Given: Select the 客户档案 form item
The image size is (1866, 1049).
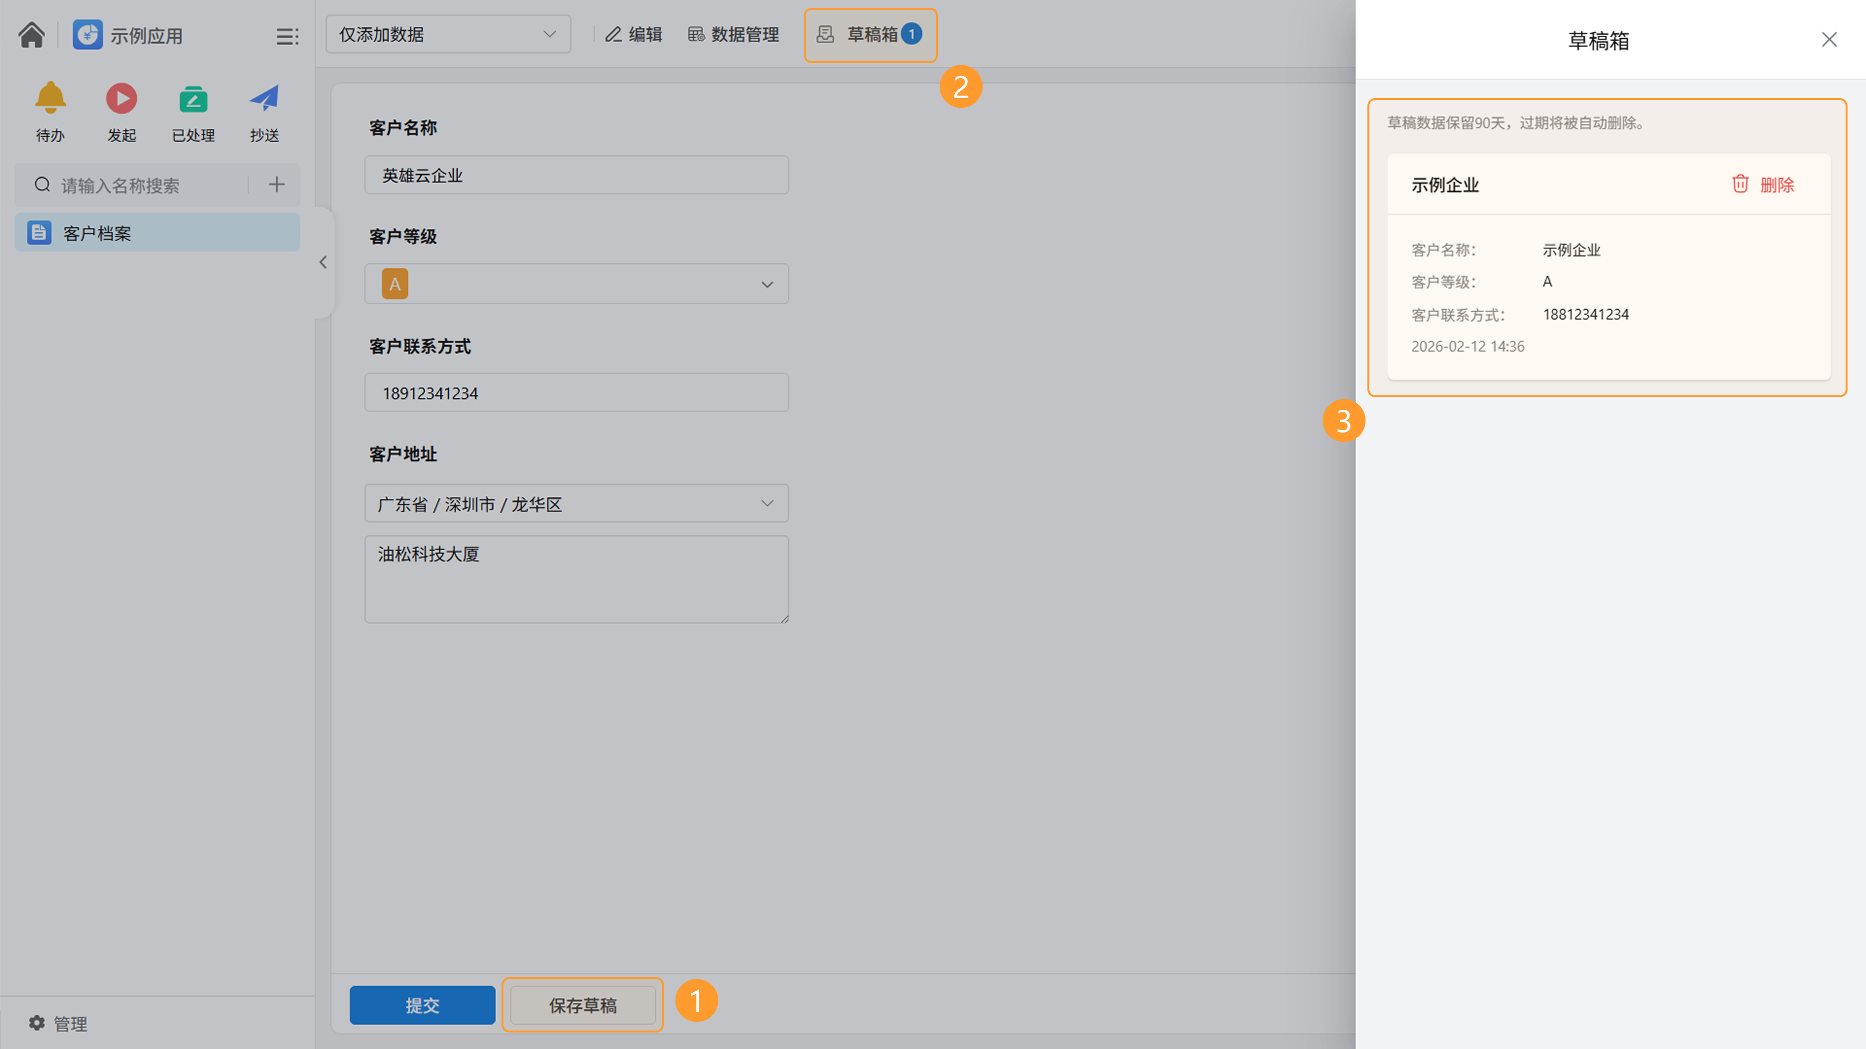Looking at the screenshot, I should (157, 233).
